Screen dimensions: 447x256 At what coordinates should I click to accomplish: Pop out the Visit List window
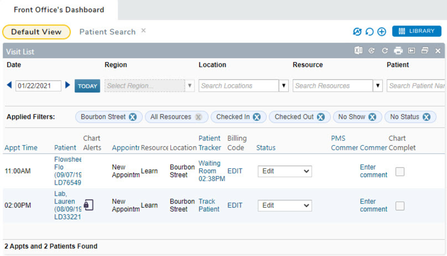coord(425,50)
